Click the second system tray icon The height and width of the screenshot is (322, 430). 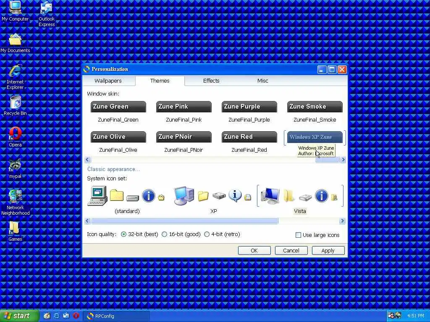point(398,316)
